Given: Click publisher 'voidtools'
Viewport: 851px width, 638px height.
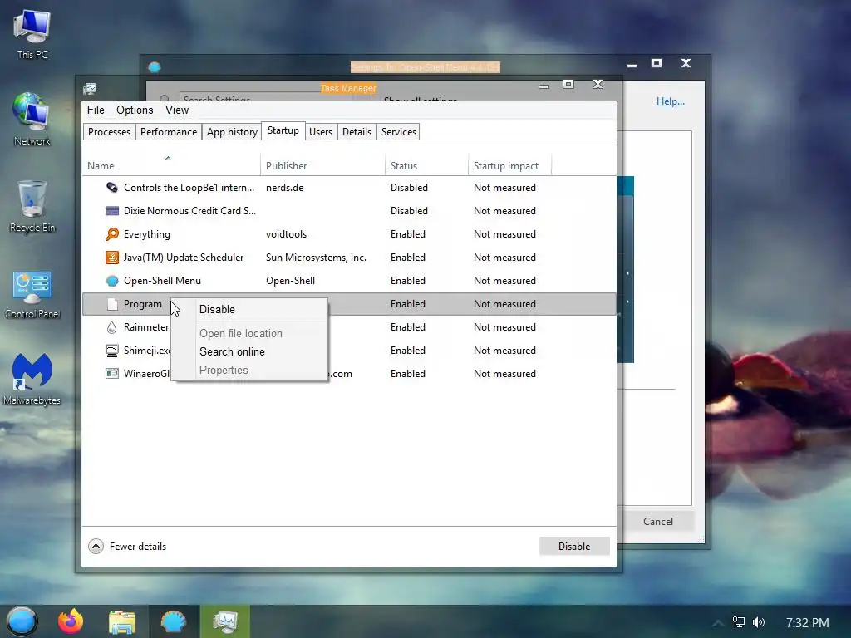Looking at the screenshot, I should [x=286, y=234].
